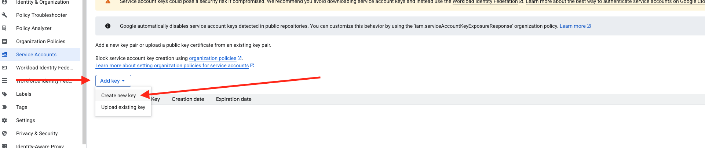Click the Policy Troubleshooter wrench icon
This screenshot has width=705, height=148.
4,15
